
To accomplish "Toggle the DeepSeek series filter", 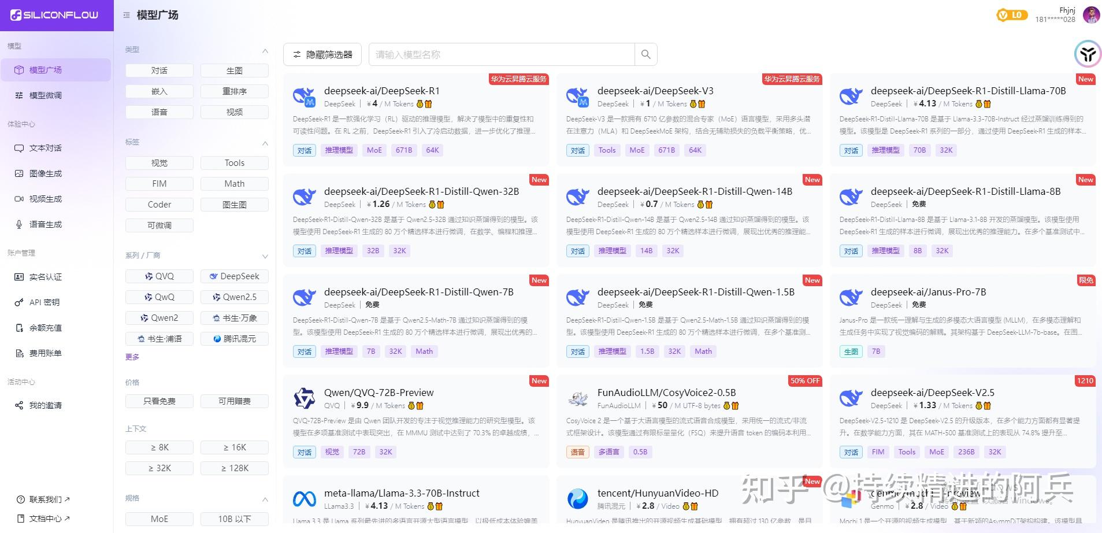I will coord(235,276).
